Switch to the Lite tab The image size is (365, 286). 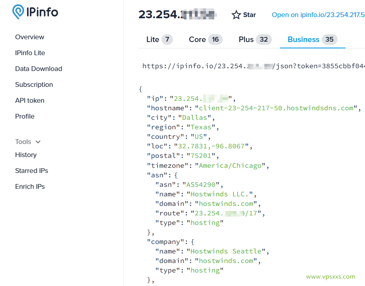(x=159, y=40)
